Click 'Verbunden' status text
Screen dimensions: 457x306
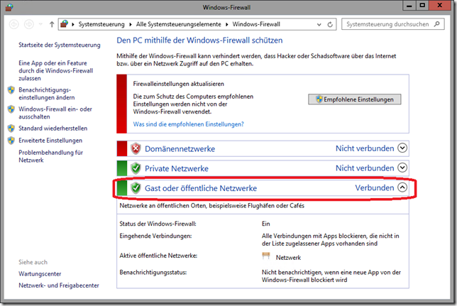(375, 188)
